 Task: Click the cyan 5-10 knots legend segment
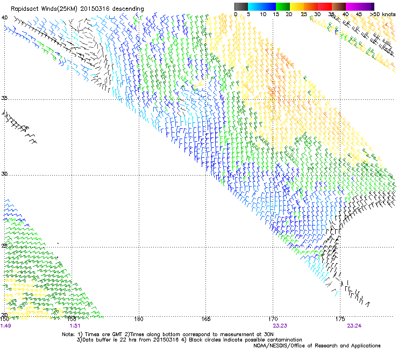tap(255, 6)
